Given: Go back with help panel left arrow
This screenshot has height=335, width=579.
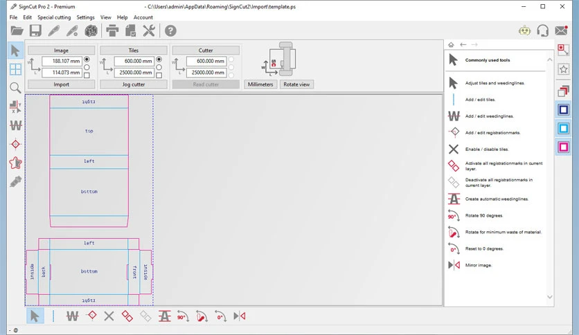Looking at the screenshot, I should tap(463, 44).
